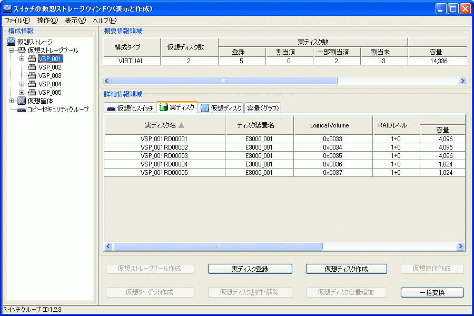
Task: Select the 仮想ストレージプール tree label
Action: click(x=53, y=50)
